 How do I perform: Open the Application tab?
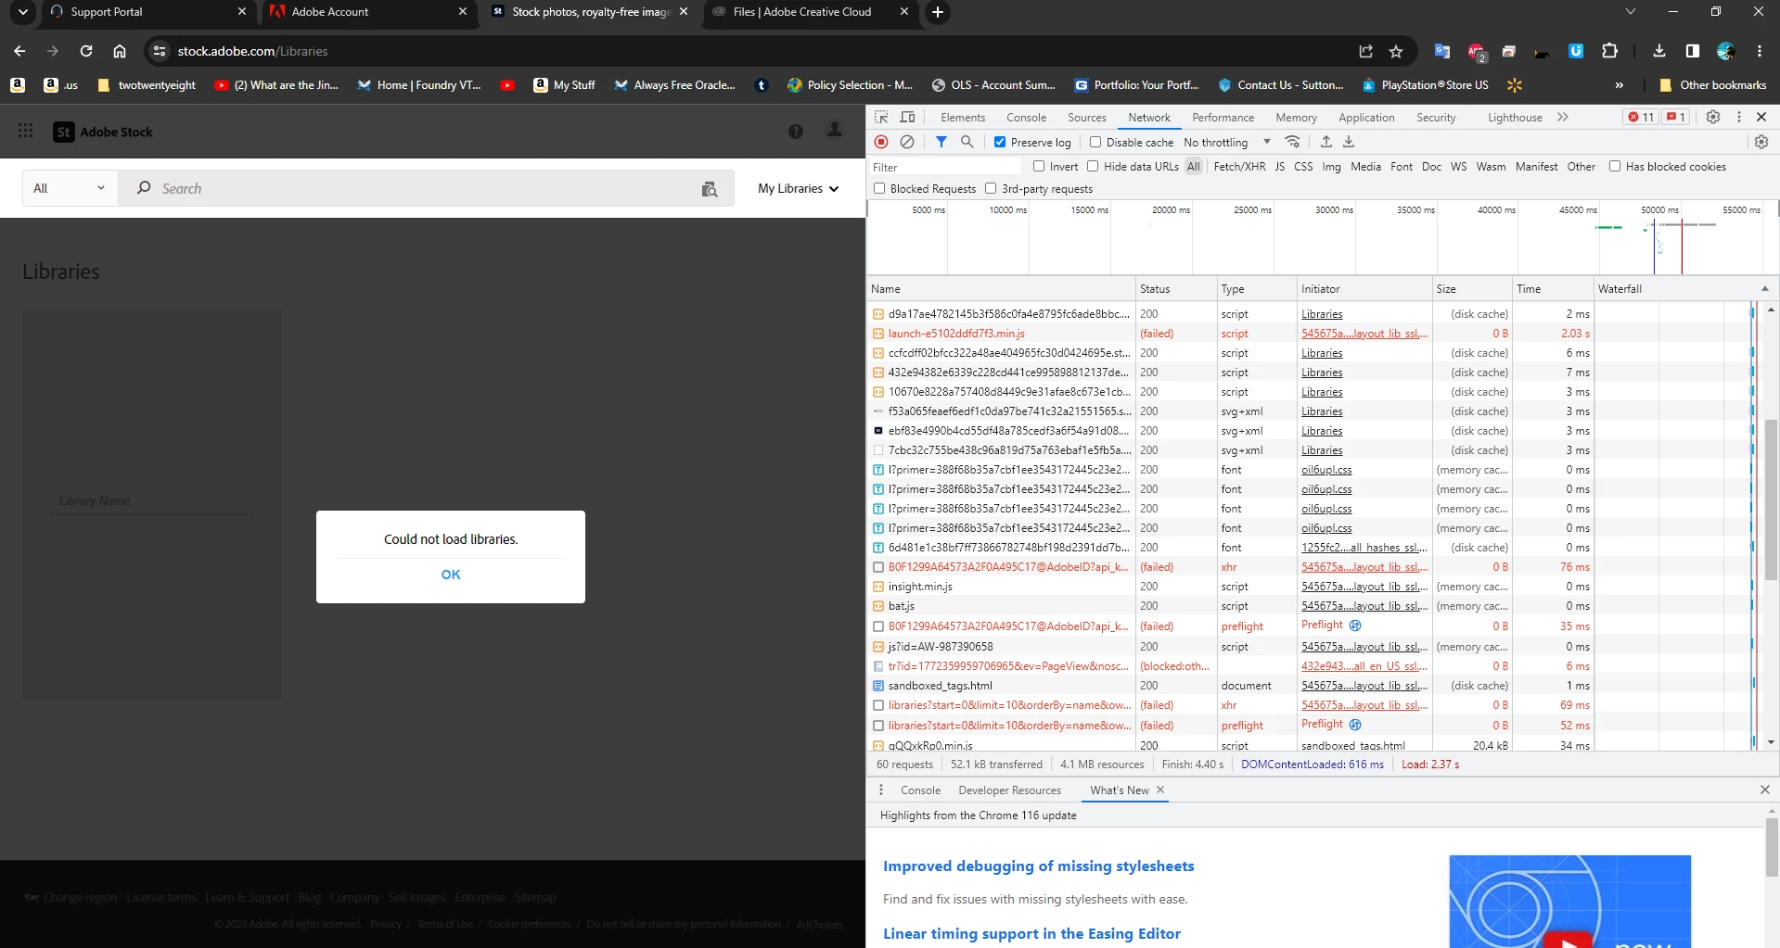pos(1365,117)
